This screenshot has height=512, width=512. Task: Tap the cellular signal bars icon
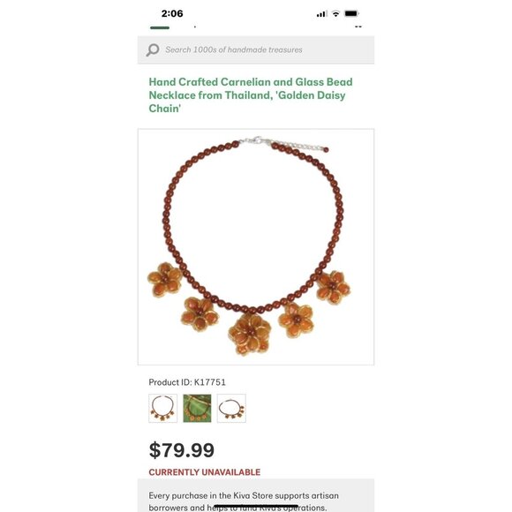click(321, 14)
